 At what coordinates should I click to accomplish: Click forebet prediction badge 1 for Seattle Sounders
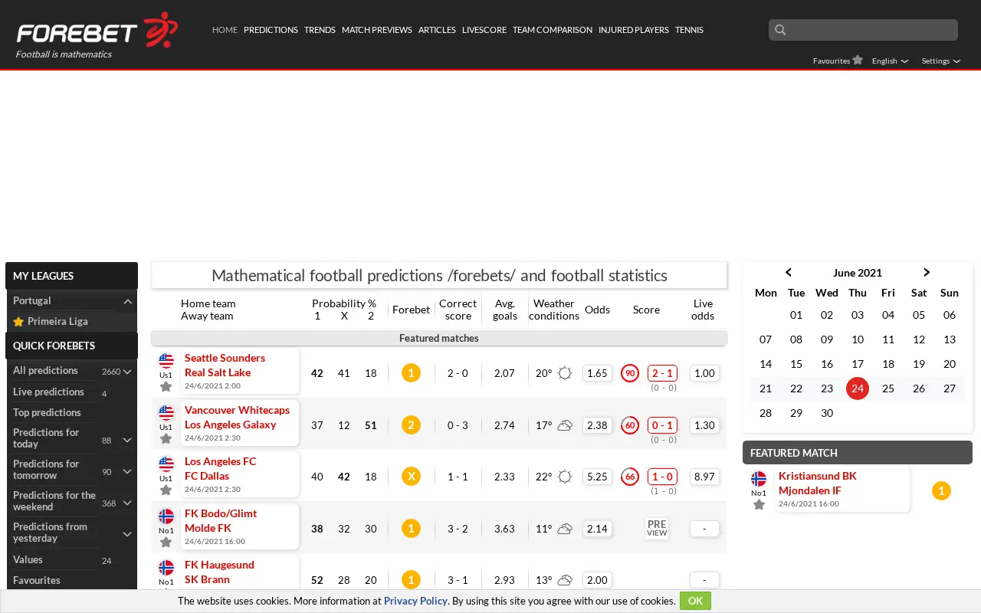pyautogui.click(x=411, y=373)
